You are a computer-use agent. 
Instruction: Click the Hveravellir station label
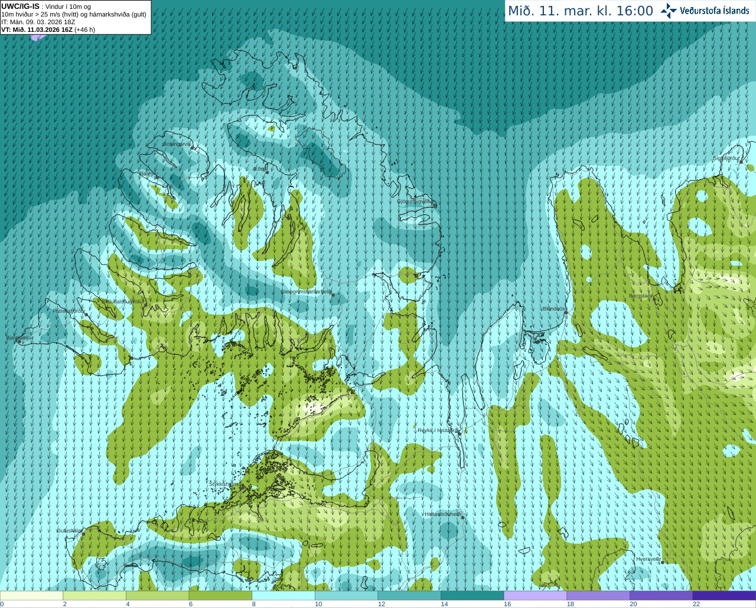648,559
